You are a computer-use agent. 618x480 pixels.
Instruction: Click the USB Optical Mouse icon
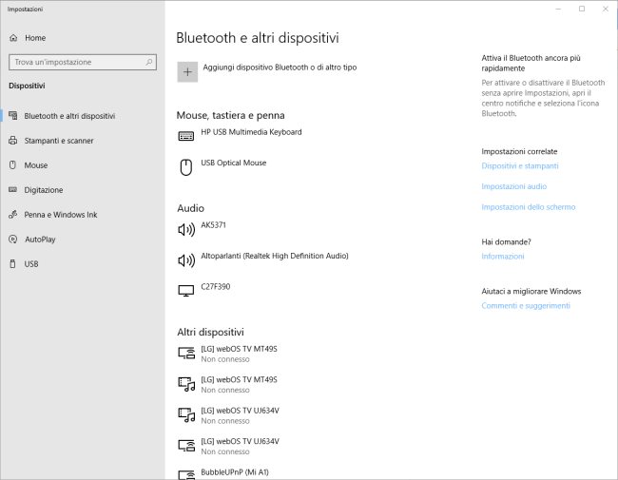[x=186, y=167]
